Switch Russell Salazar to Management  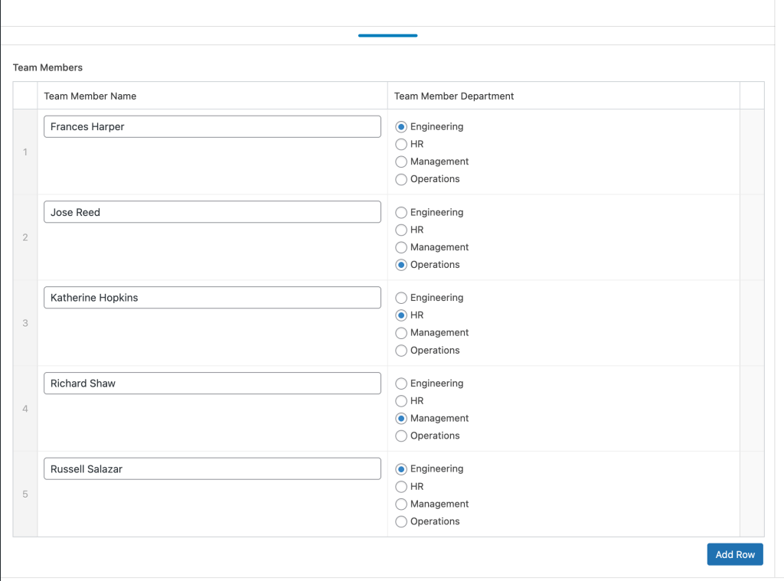click(401, 504)
